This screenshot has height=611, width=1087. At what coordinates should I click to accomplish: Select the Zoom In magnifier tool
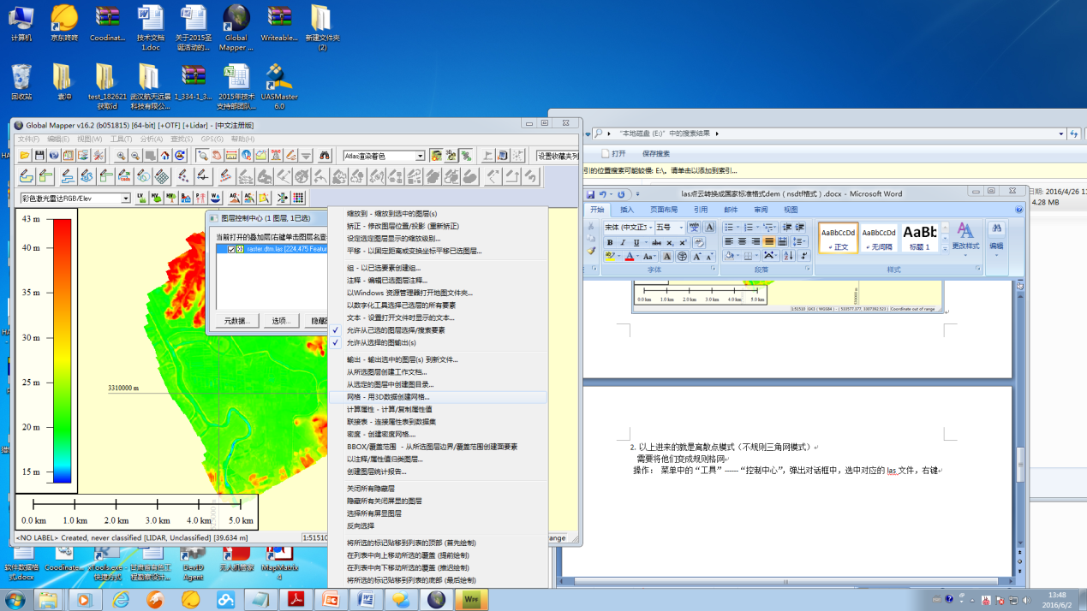click(x=121, y=155)
